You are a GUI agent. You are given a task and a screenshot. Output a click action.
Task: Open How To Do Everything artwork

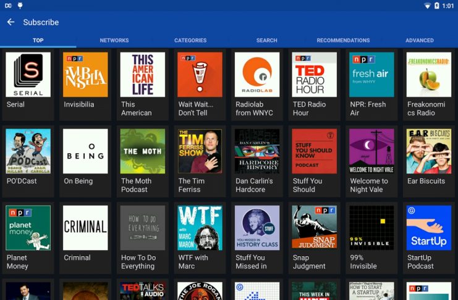click(143, 228)
